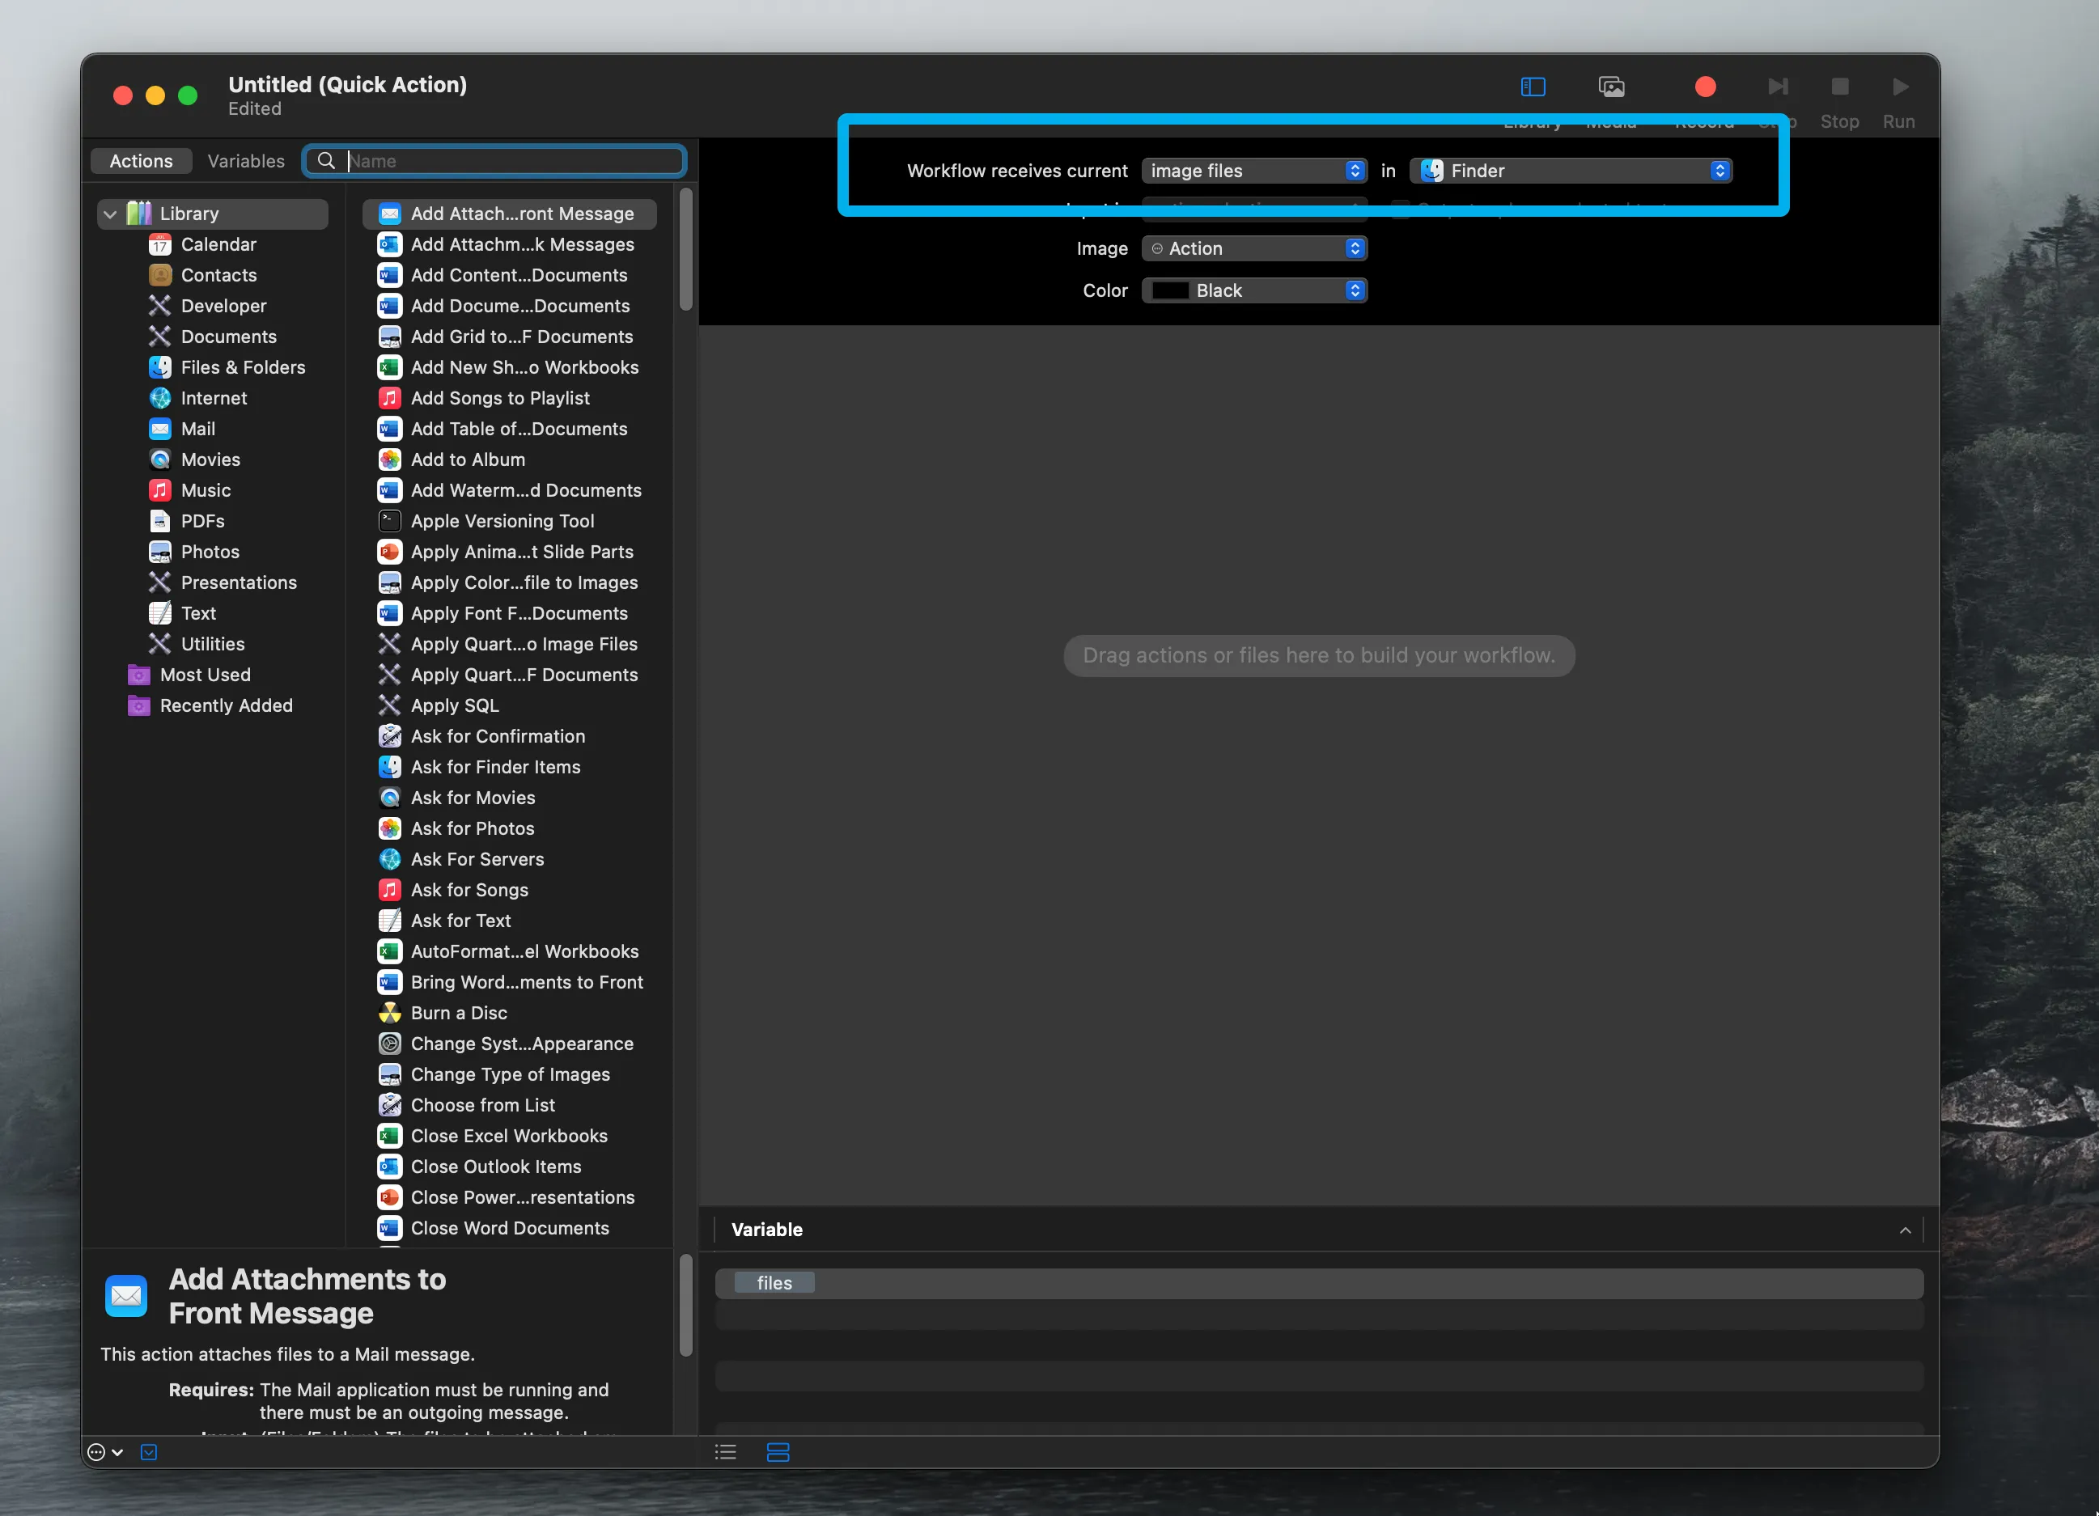The height and width of the screenshot is (1516, 2099).
Task: Click the red Record button in the toolbar
Action: (x=1705, y=86)
